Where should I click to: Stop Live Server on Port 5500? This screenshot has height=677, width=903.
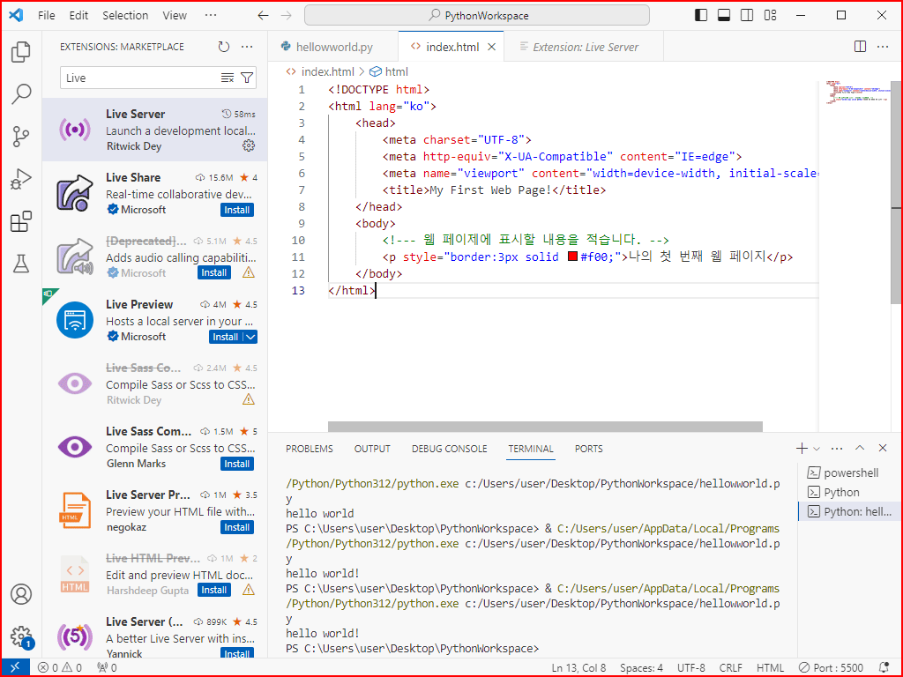[x=831, y=667]
